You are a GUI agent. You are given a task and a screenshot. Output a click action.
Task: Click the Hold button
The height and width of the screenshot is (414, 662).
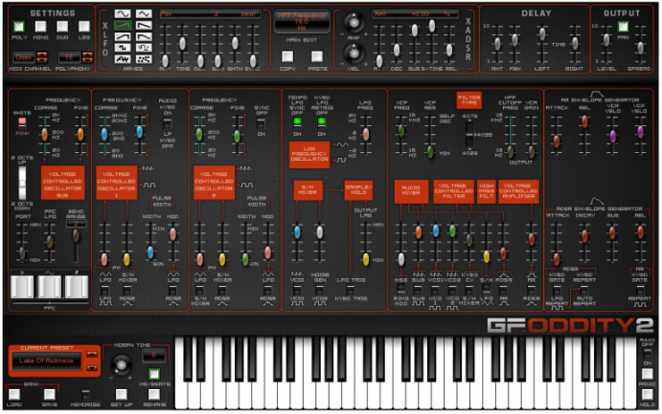tap(648, 395)
